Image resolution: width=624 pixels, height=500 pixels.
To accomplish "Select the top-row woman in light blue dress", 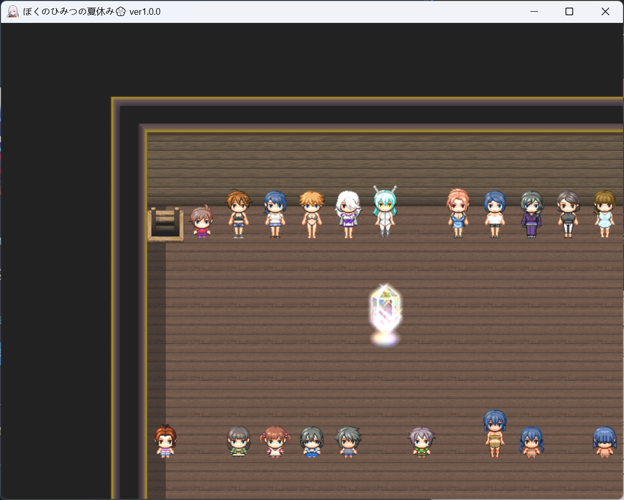I will [604, 214].
